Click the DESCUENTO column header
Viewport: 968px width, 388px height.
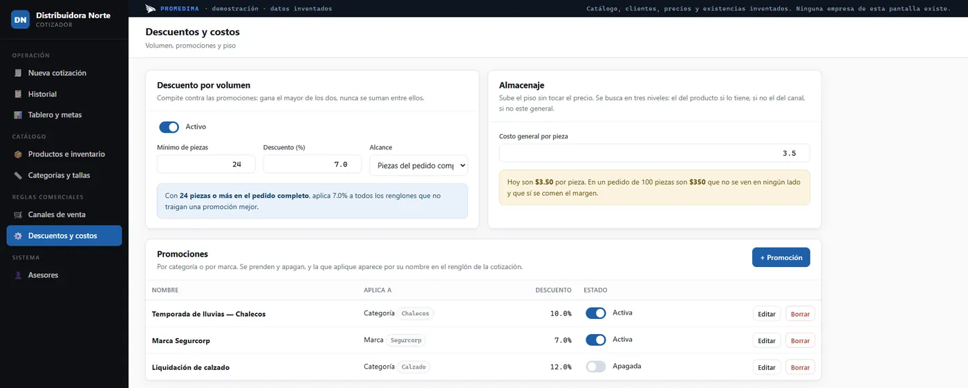[553, 290]
